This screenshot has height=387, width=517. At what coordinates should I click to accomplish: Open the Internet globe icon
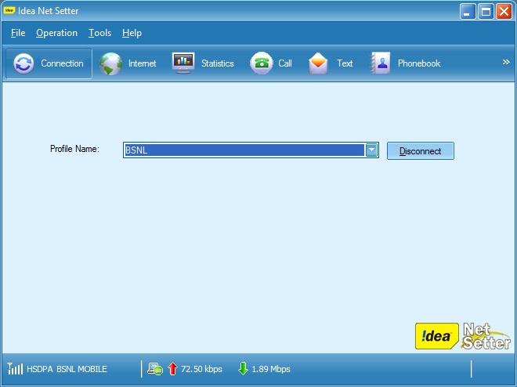click(110, 63)
